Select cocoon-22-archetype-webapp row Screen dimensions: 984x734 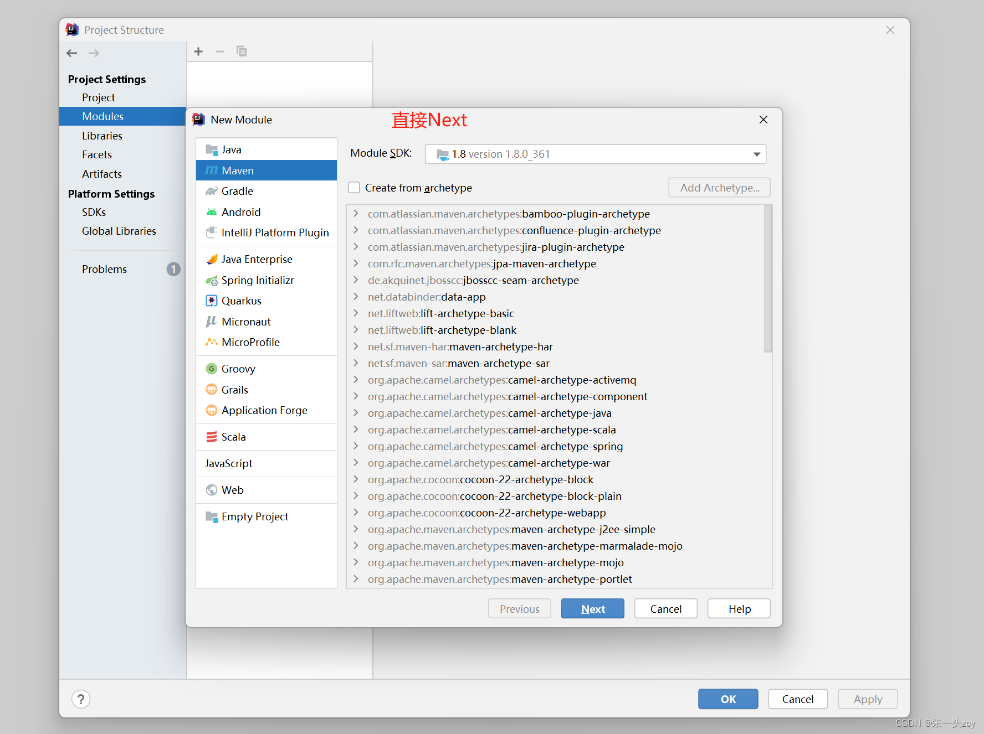pyautogui.click(x=555, y=513)
